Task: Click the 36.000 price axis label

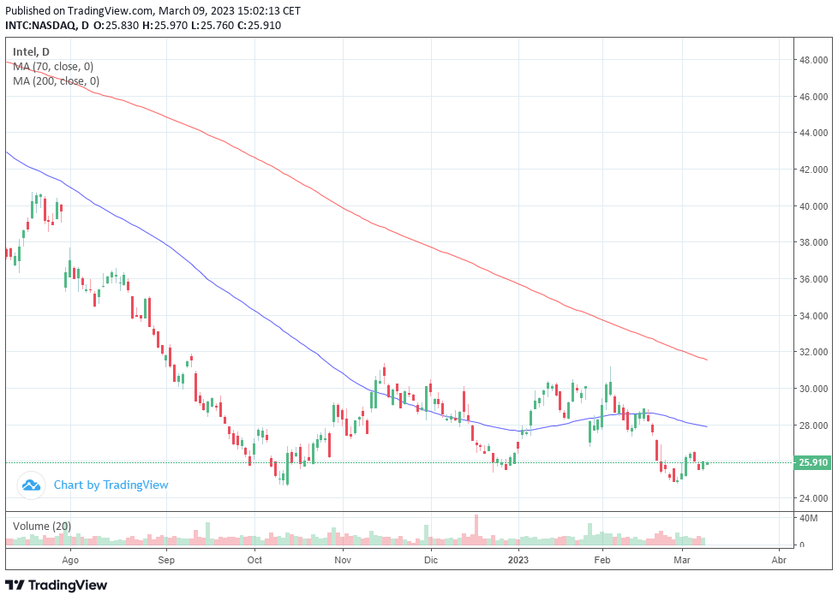Action: pyautogui.click(x=813, y=279)
